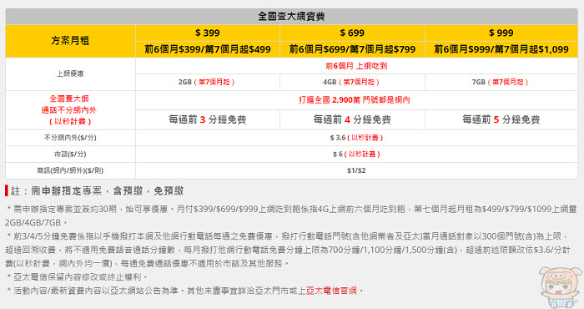Click 前6個月$399/第7個月起$499 cell

coord(208,49)
